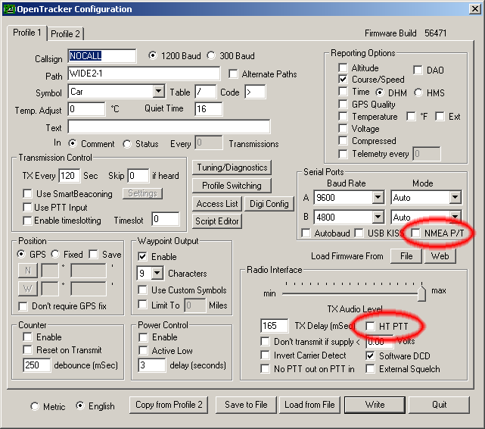Click the Path field containing WIDE2-1
The width and height of the screenshot is (485, 429).
click(144, 74)
